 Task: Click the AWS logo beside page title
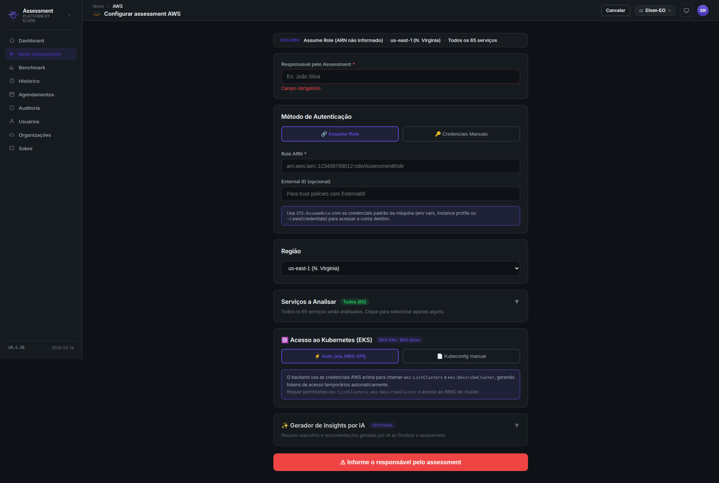97,14
